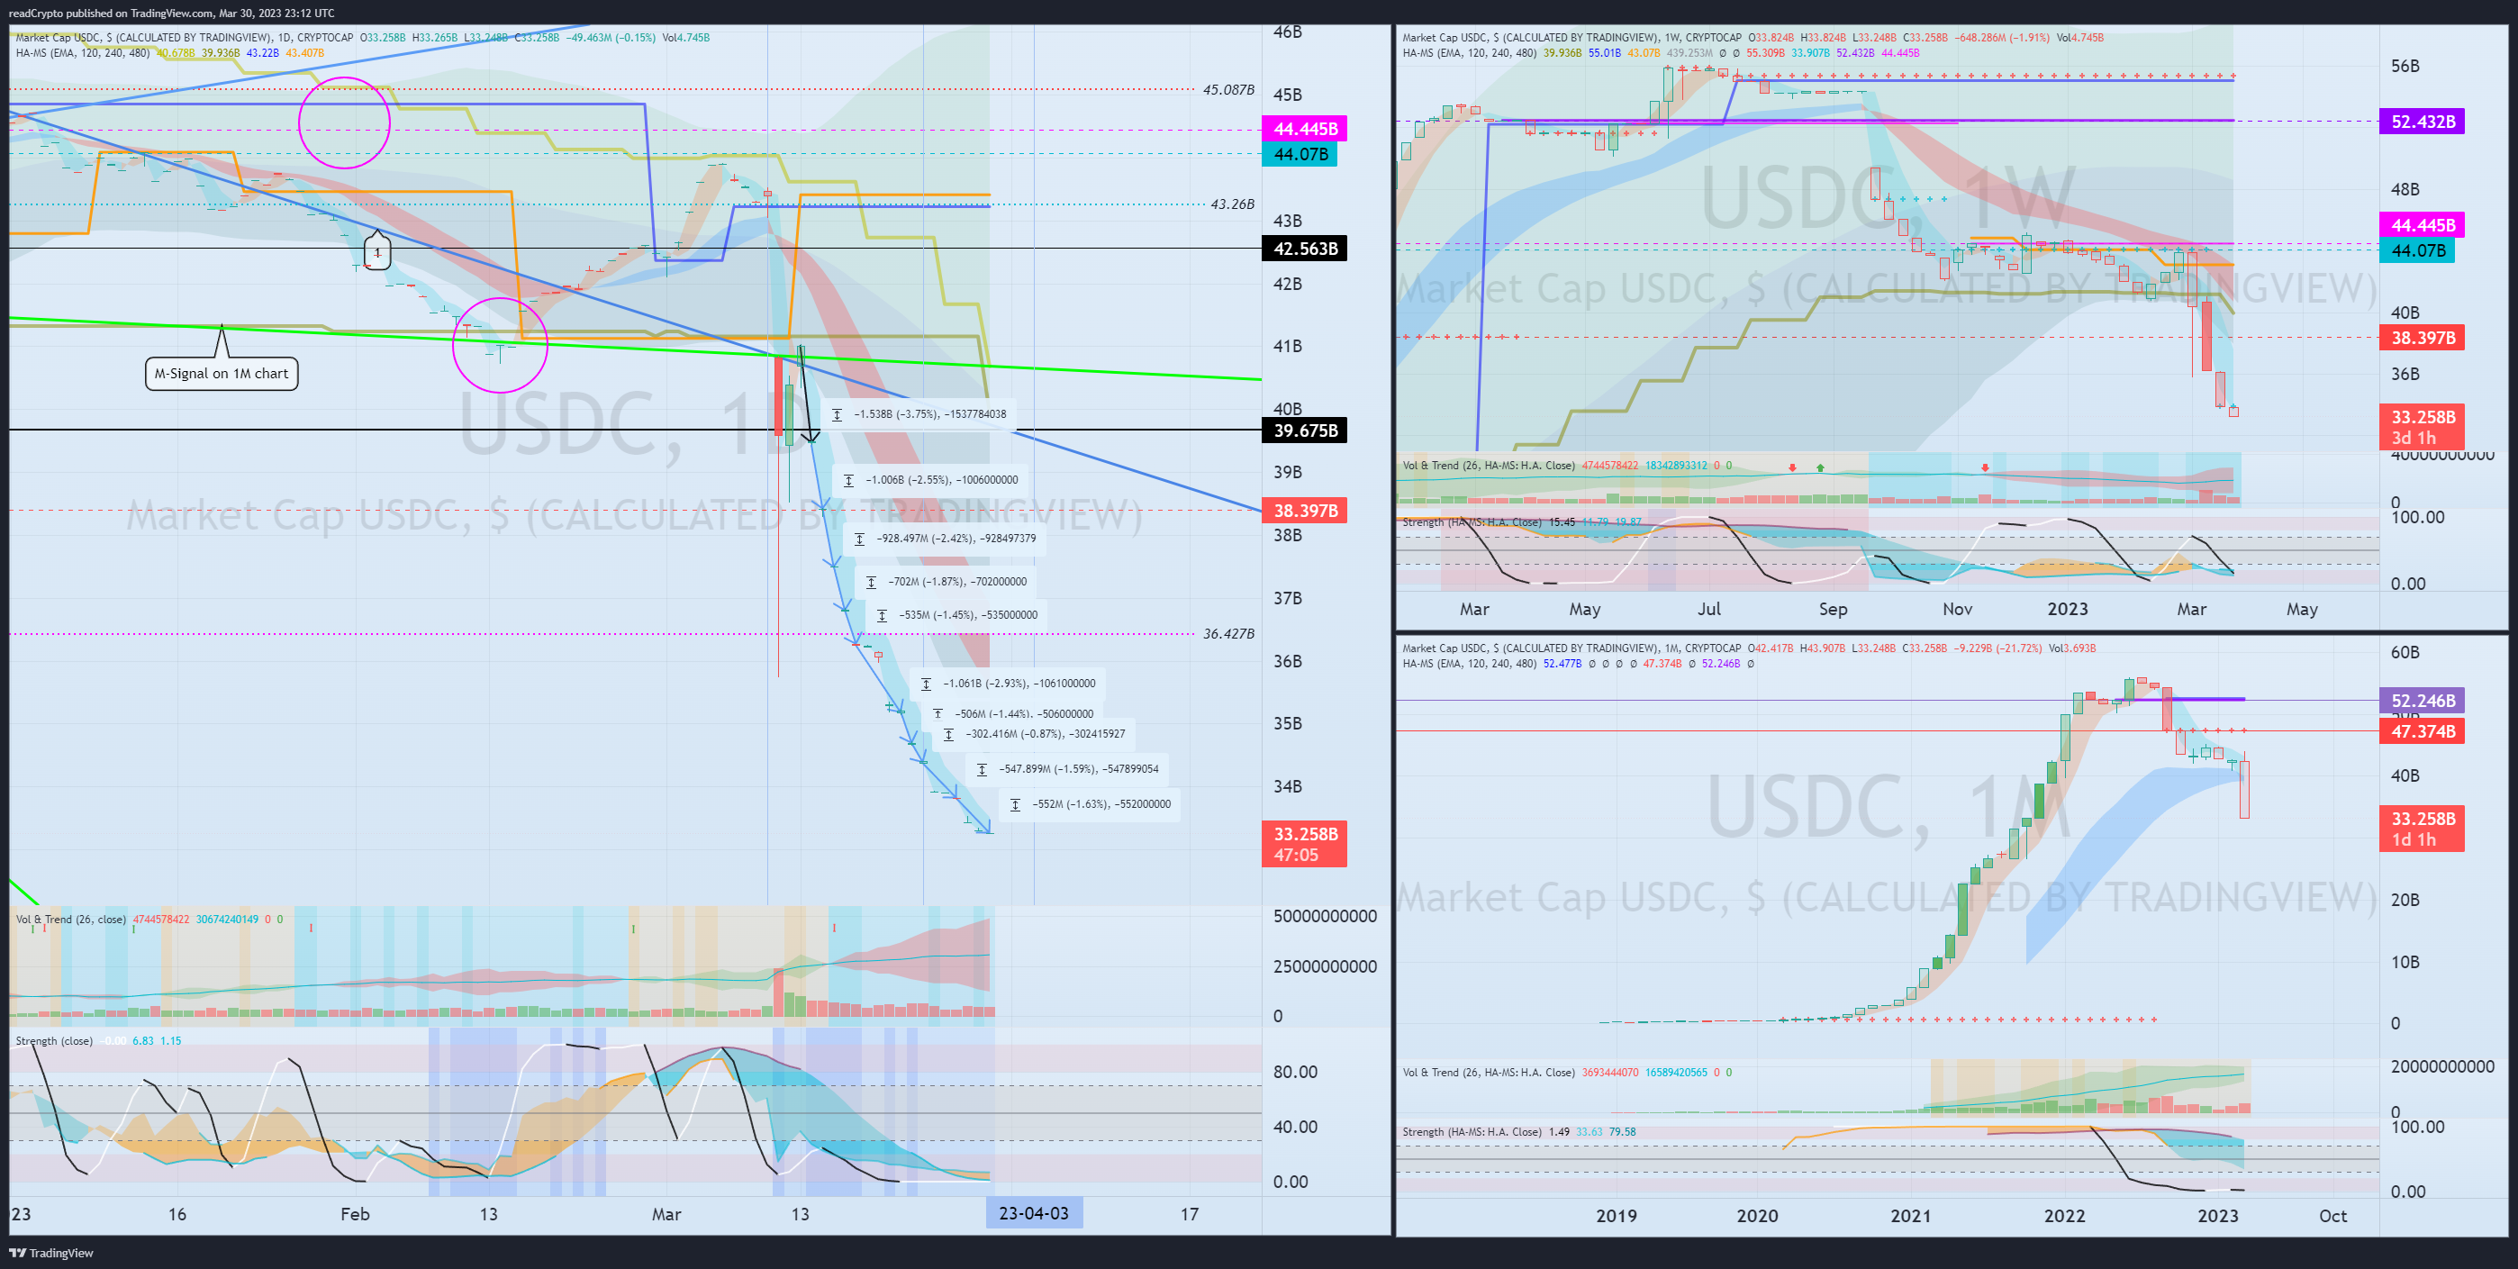Click '2019' on the monthly time axis
Screen dimensions: 2518x1269
[x=1616, y=1215]
